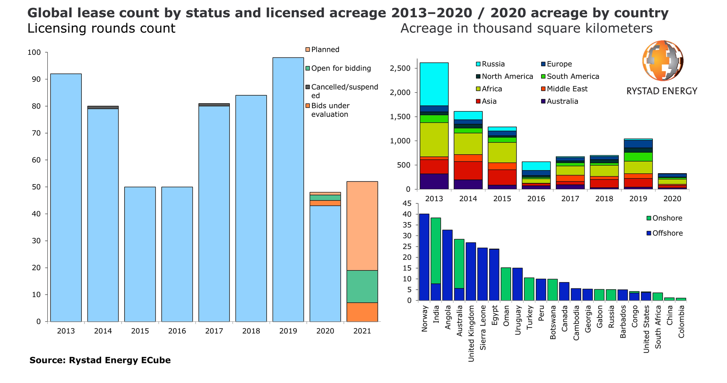The image size is (727, 383).
Task: Click the Middle East legend swatch
Action: coord(543,89)
